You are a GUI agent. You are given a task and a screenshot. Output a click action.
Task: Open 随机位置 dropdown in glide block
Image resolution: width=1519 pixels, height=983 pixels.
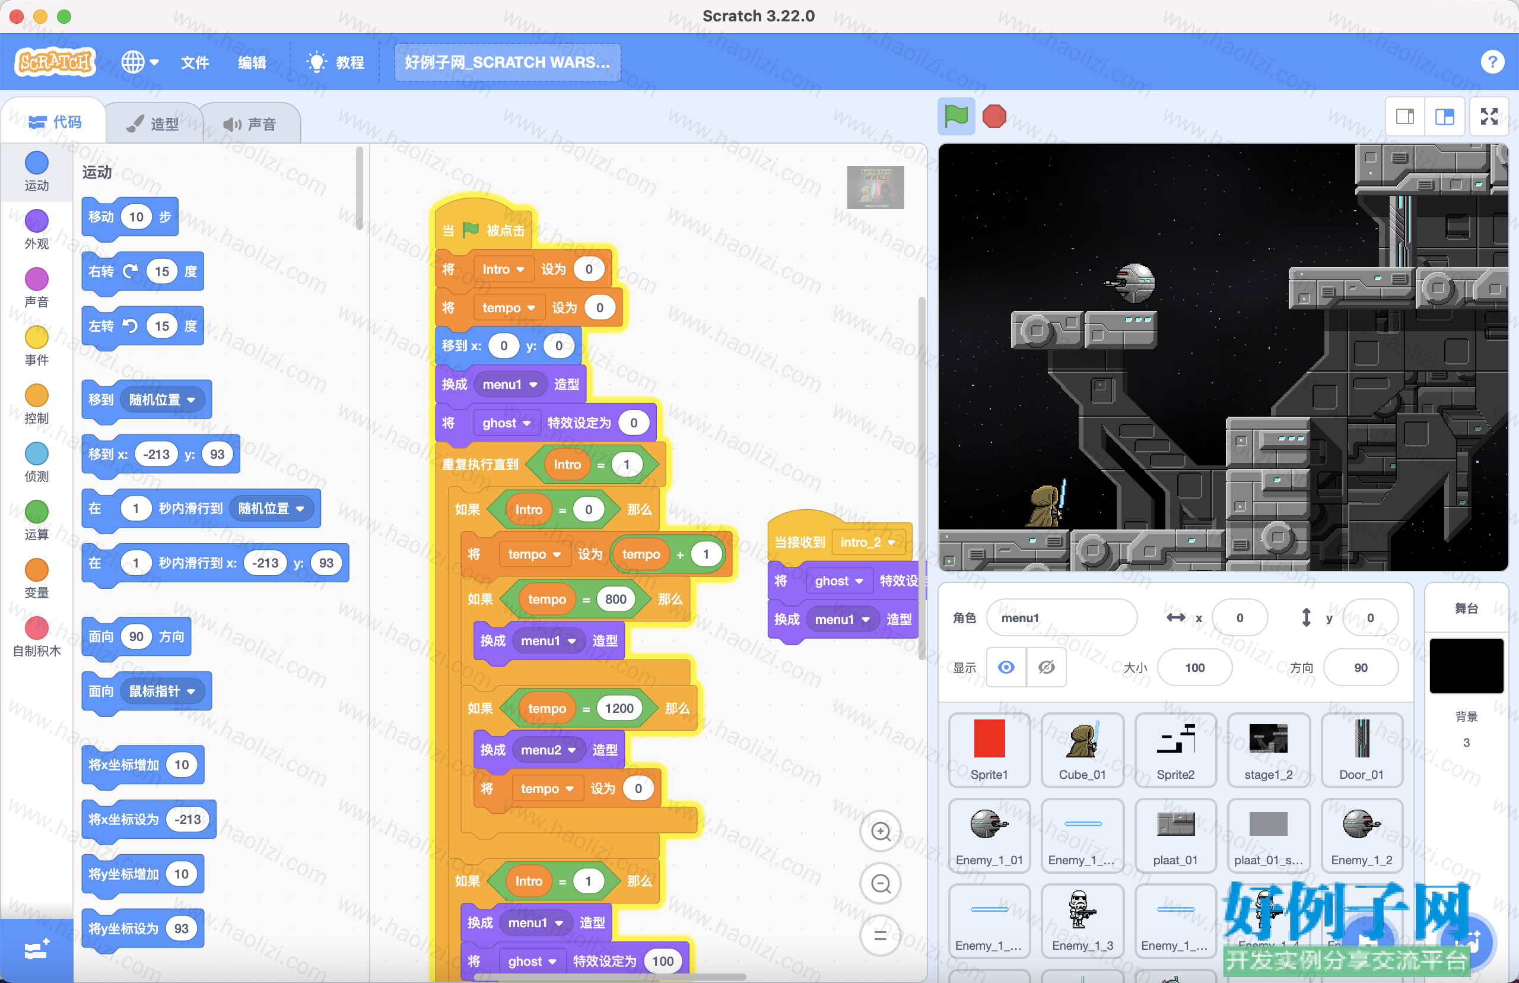click(x=271, y=508)
